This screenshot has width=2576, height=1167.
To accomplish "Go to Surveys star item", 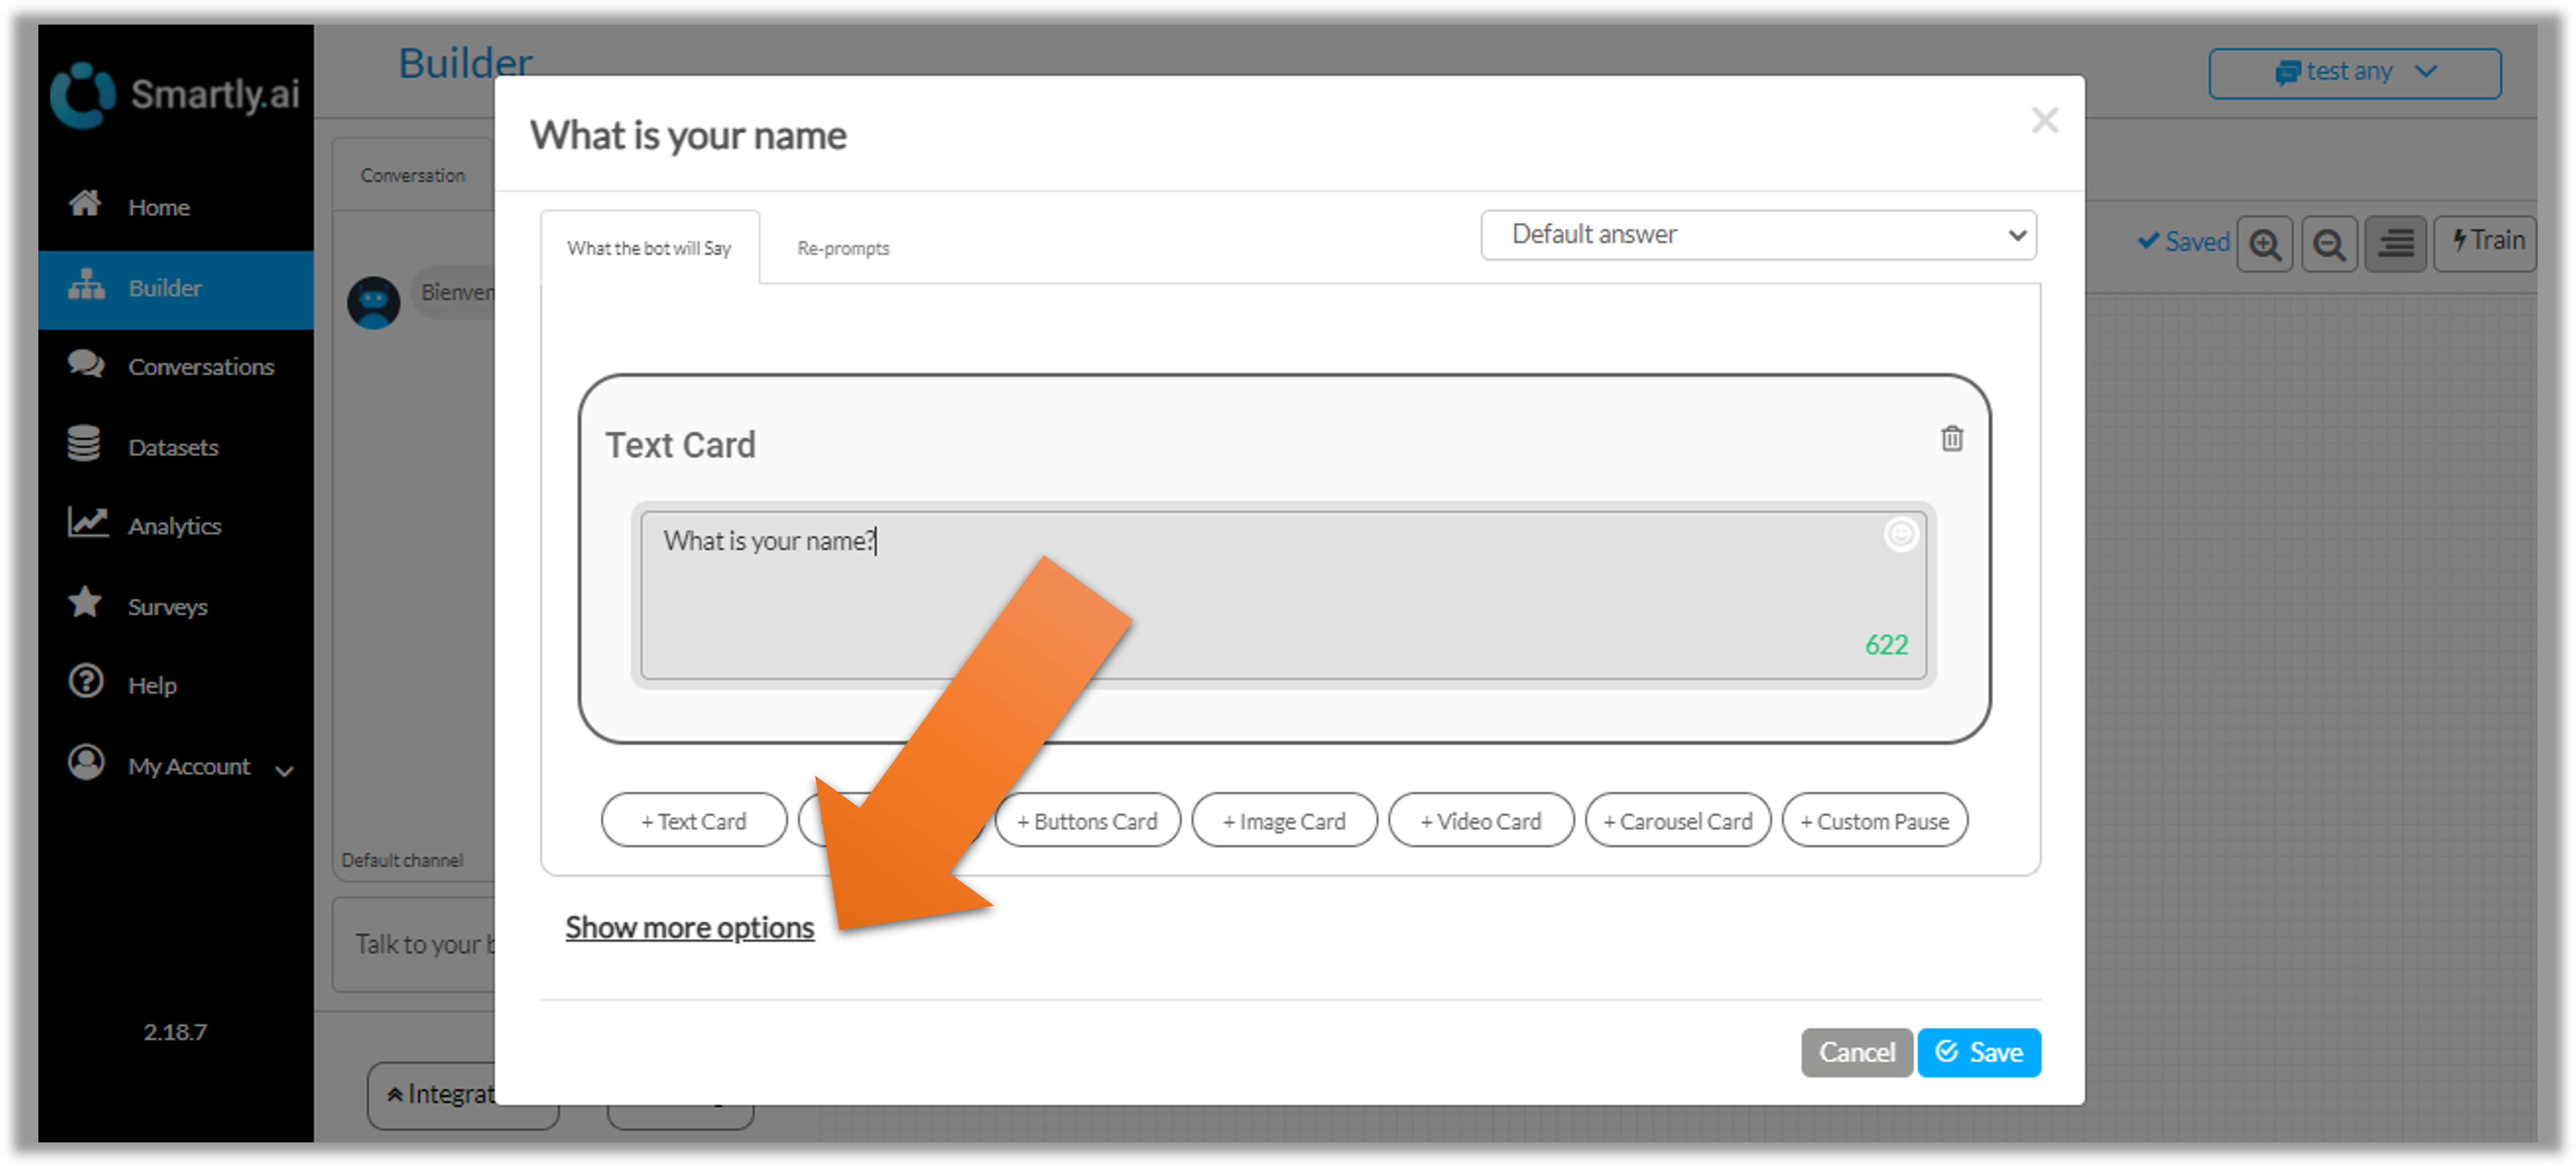I will (167, 606).
